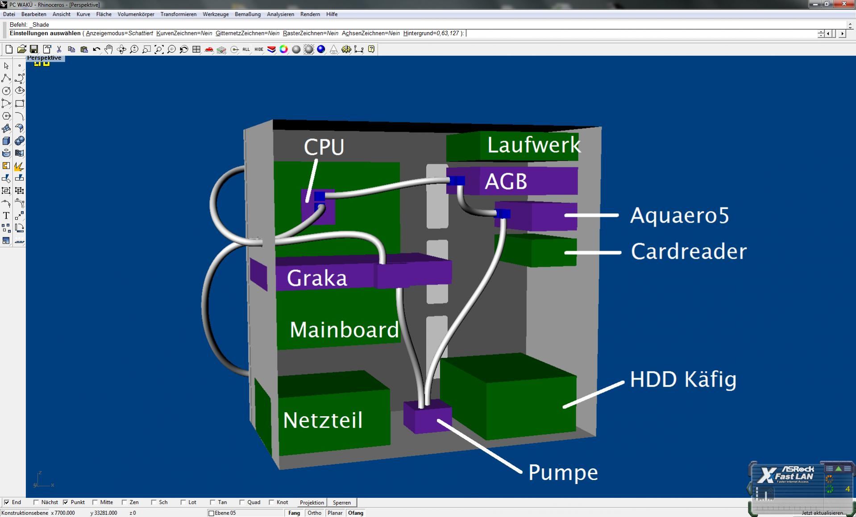Click the ALL select icon

[x=246, y=50]
